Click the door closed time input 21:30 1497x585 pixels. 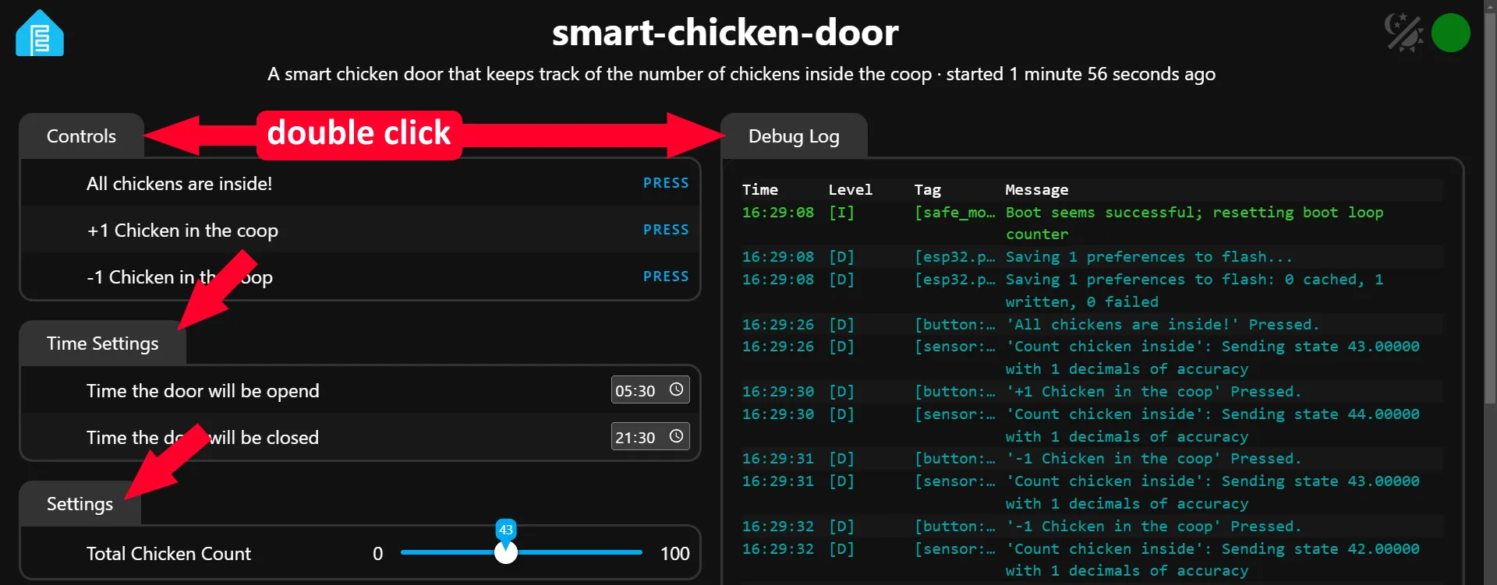(635, 437)
